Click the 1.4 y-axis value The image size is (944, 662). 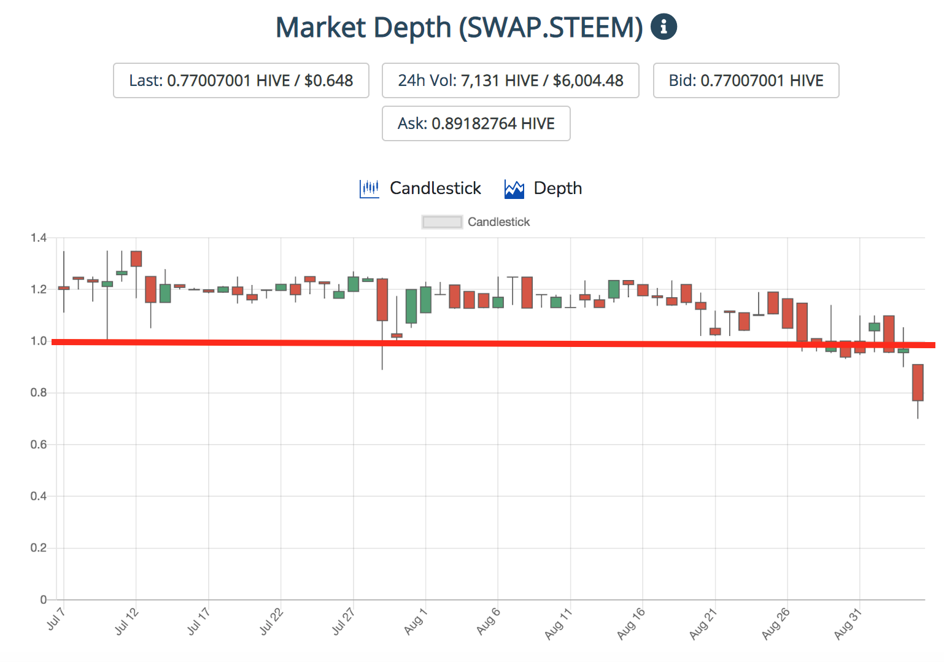(x=39, y=238)
